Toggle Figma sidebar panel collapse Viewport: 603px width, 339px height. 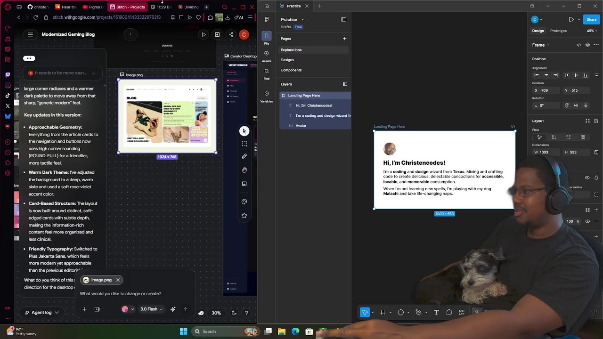(343, 19)
